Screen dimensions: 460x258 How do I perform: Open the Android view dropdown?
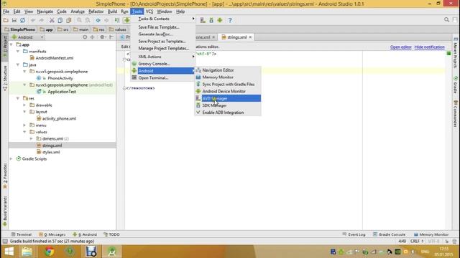[27, 37]
